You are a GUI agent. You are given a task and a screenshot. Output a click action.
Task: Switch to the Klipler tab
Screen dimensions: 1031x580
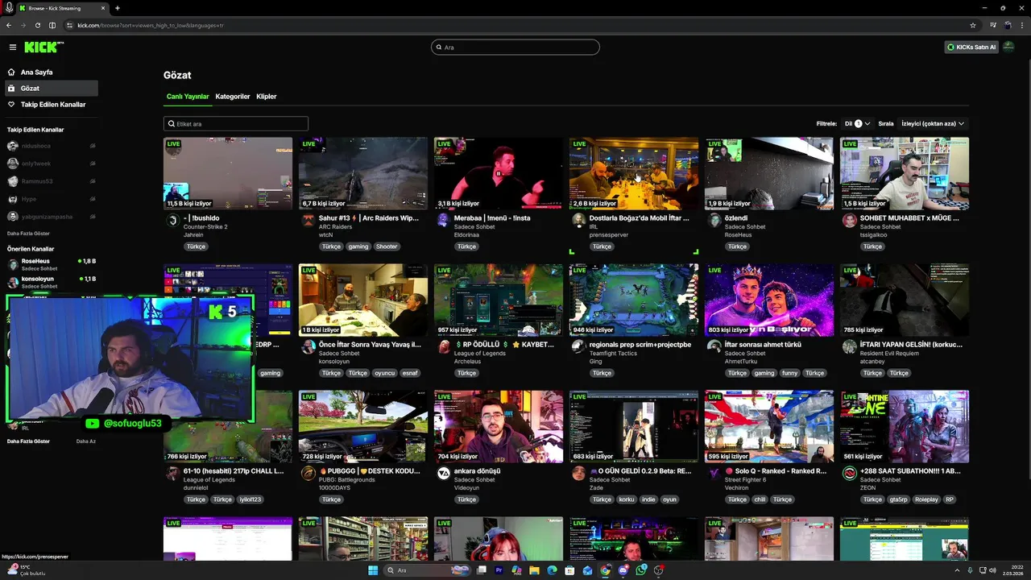pos(267,97)
